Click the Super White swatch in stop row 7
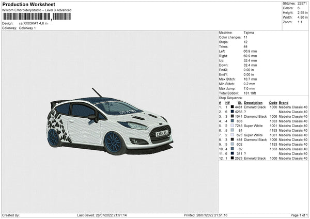The image size is (310, 219). [x=232, y=135]
